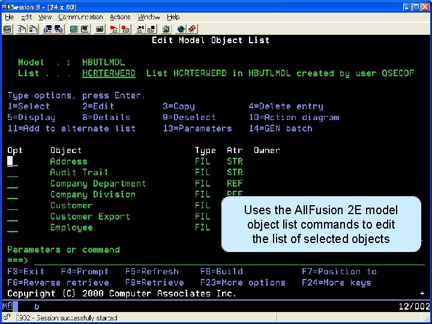
Task: Click the globe Support toolbar icon
Action: tap(181, 29)
